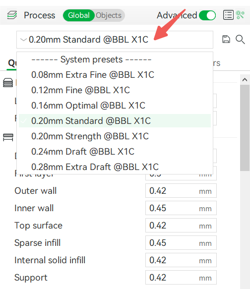This screenshot has width=250, height=289.
Task: Click the line width section icon
Action: click(x=8, y=137)
